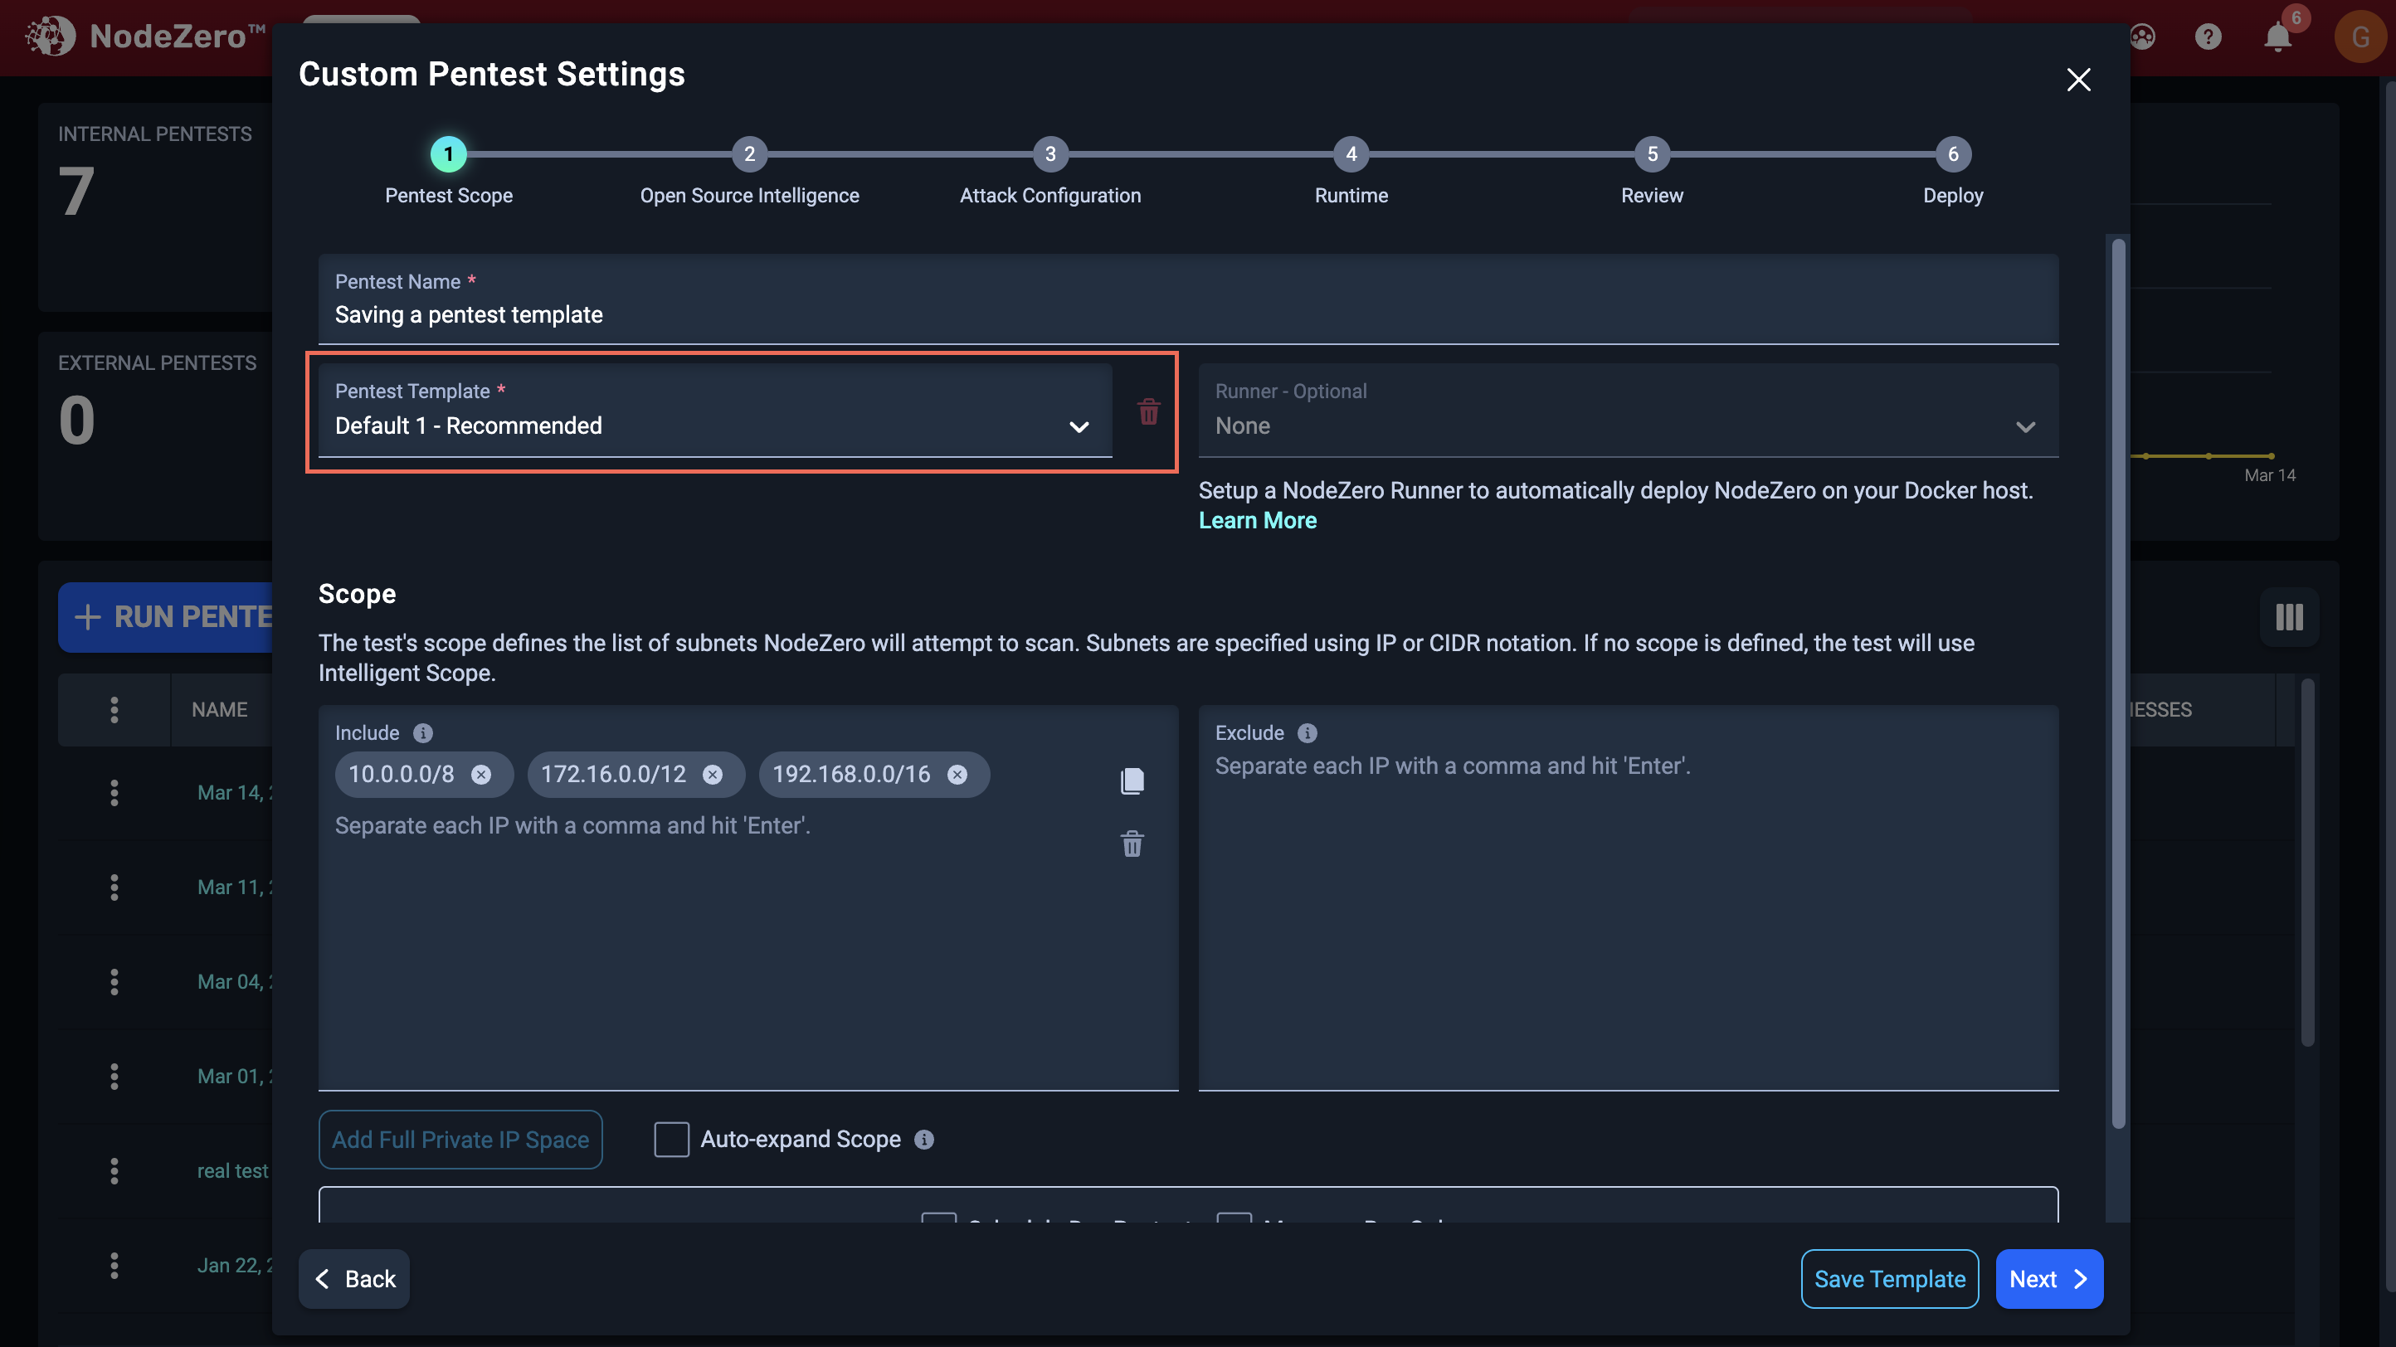Open the notifications bell
This screenshot has height=1347, width=2396.
[x=2278, y=36]
